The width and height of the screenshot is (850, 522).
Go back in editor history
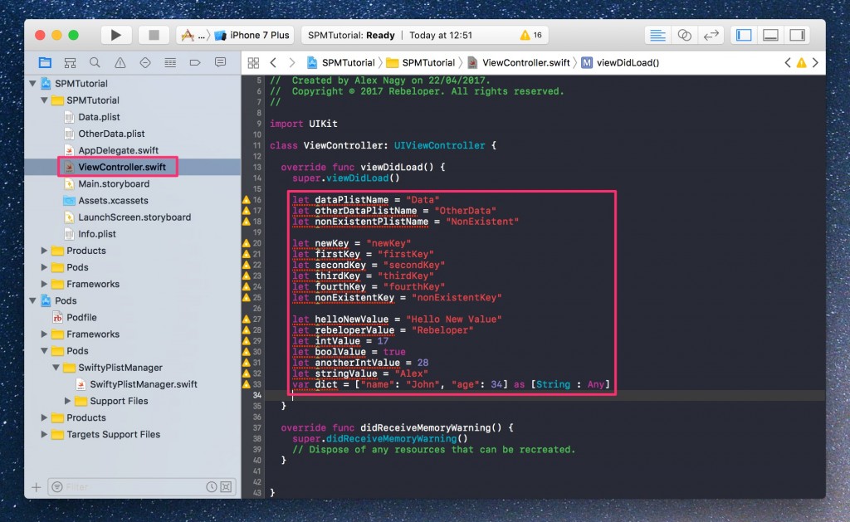(x=273, y=63)
